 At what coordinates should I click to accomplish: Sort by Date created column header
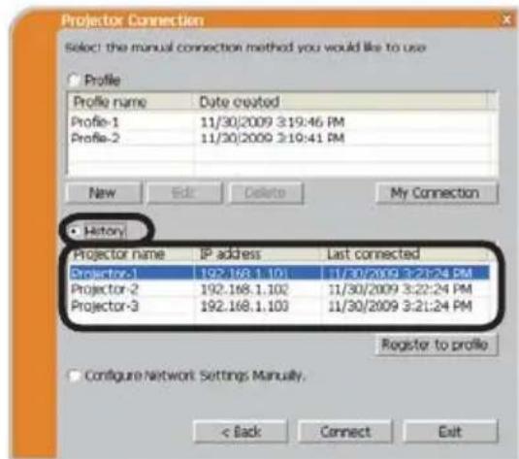(x=340, y=102)
